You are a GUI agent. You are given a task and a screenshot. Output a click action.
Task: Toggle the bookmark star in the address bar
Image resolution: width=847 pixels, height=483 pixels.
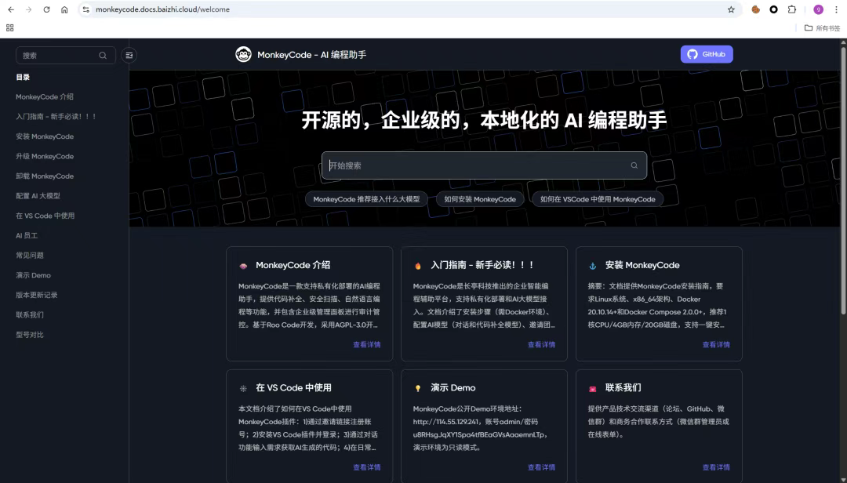[x=730, y=10]
